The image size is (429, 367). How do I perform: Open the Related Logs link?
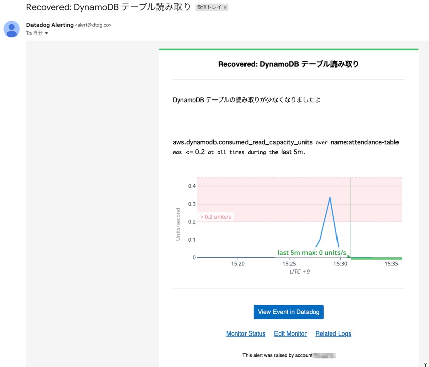click(x=333, y=333)
